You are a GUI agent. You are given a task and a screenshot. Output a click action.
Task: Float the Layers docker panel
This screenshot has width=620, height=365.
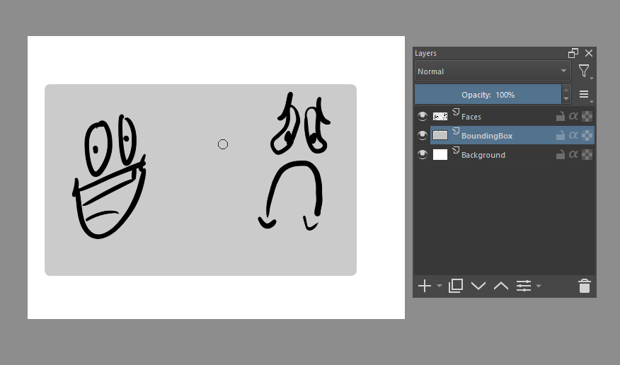[x=573, y=53]
